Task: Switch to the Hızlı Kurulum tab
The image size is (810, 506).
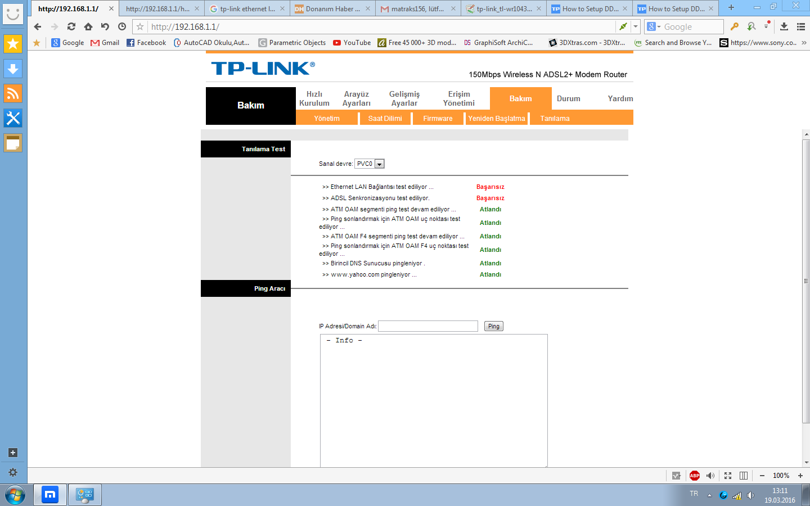Action: (314, 98)
